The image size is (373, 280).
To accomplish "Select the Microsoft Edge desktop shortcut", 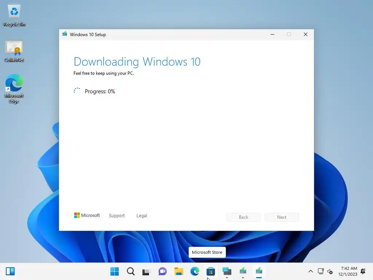I will point(14,89).
